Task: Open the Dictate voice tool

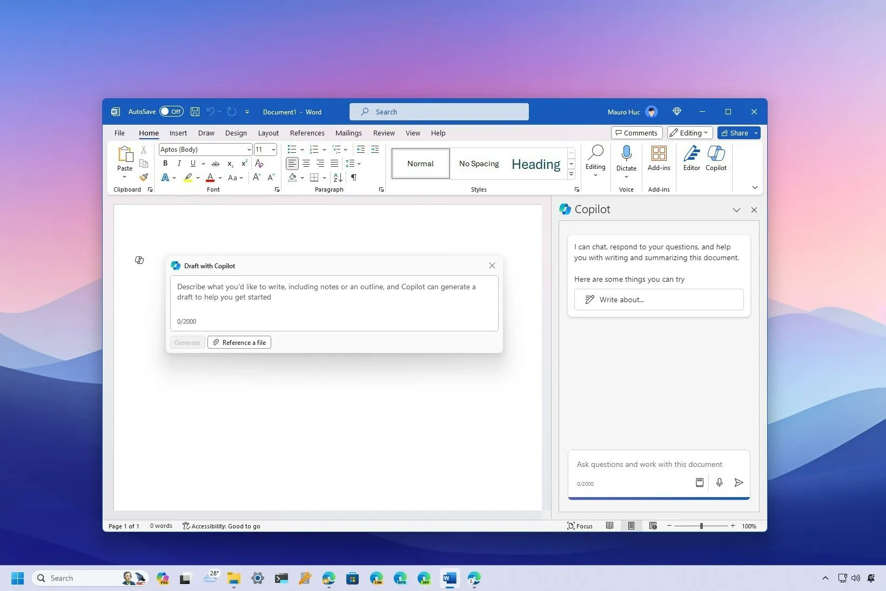Action: (626, 159)
